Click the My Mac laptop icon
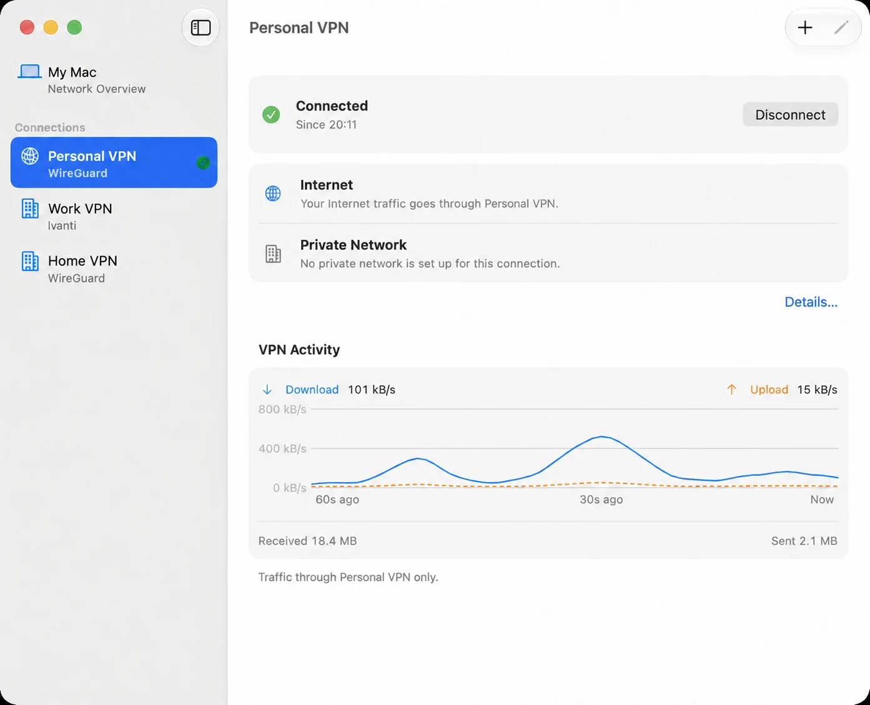Screen dimensions: 870x705 pos(29,72)
